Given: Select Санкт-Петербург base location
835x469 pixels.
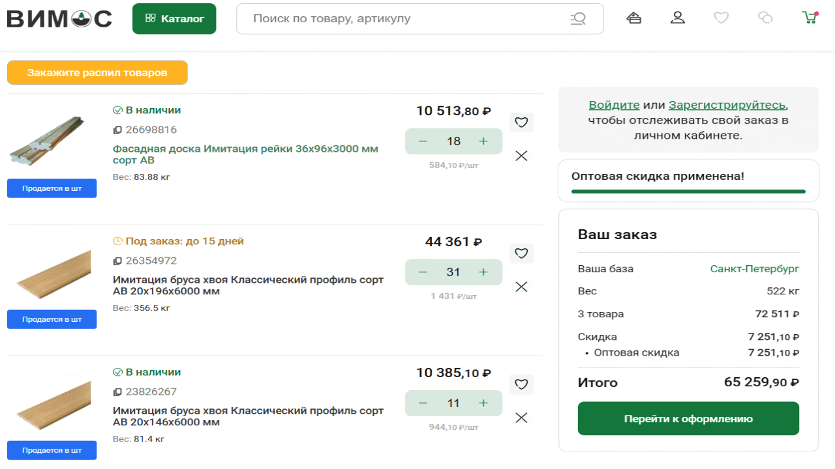Looking at the screenshot, I should [x=754, y=269].
